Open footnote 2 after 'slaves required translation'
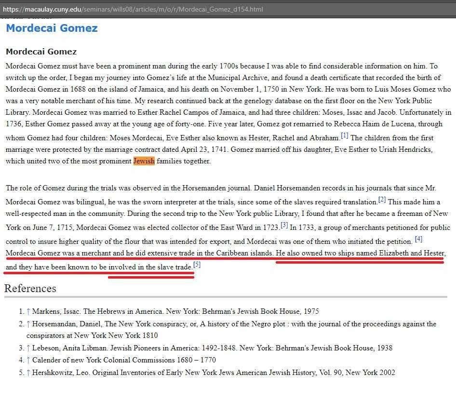The height and width of the screenshot is (401, 456). coord(382,200)
